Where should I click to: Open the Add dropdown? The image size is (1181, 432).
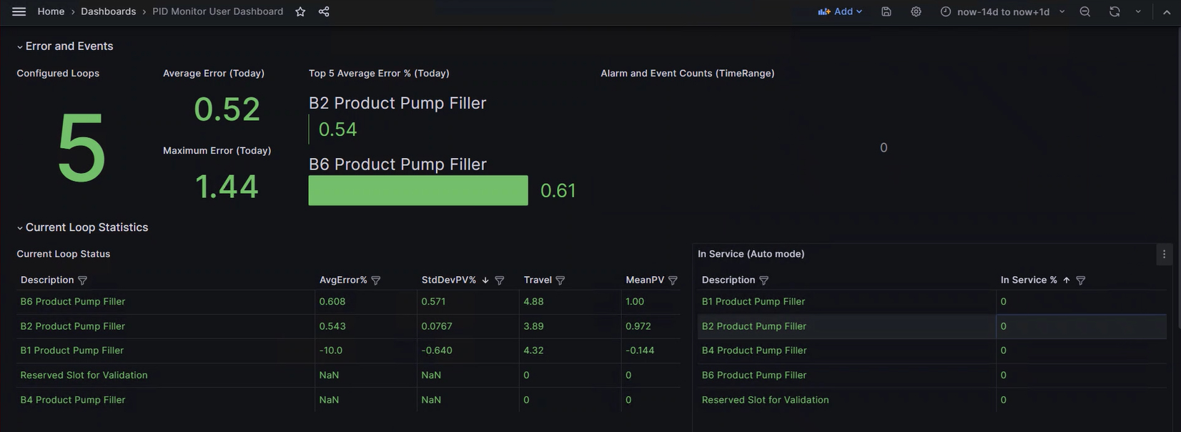[x=841, y=11]
